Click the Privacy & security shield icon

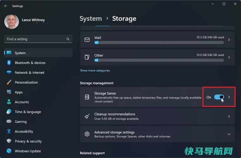point(9,141)
